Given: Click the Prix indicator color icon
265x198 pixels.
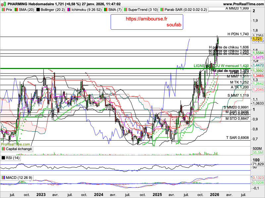Looking at the screenshot, I should (3, 10).
